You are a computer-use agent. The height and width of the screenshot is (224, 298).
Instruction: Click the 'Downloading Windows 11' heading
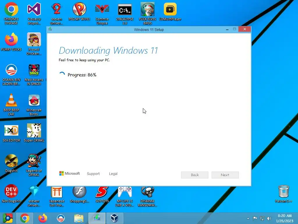(x=108, y=50)
